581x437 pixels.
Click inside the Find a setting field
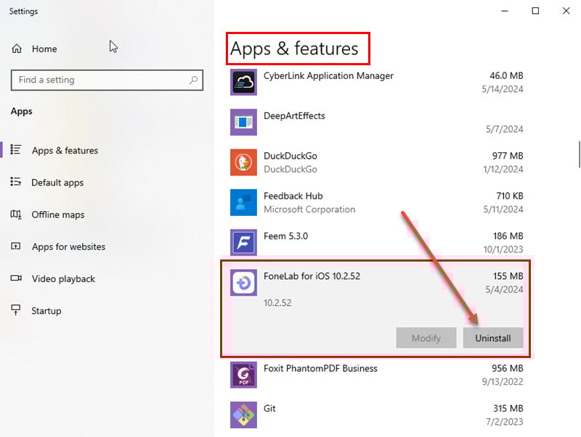pyautogui.click(x=107, y=80)
